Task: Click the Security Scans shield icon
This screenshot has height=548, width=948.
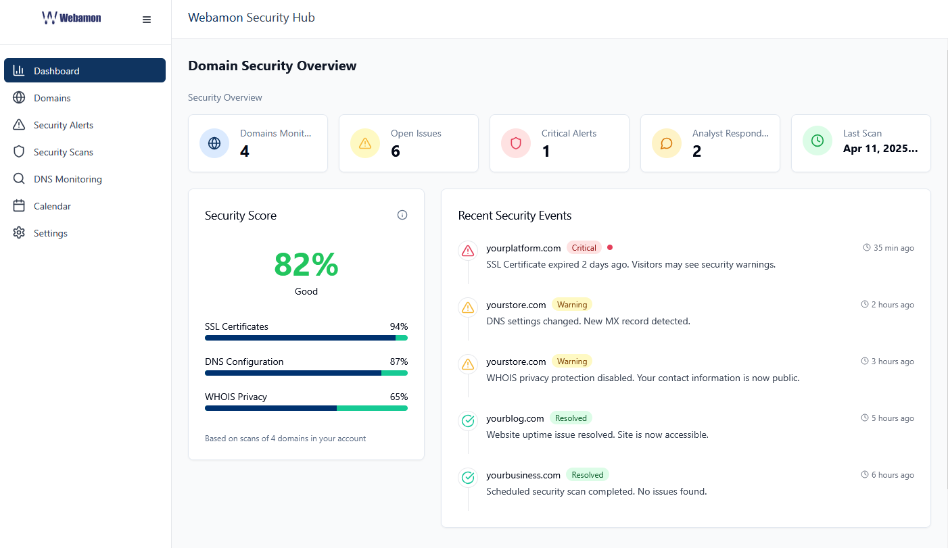Action: tap(19, 152)
